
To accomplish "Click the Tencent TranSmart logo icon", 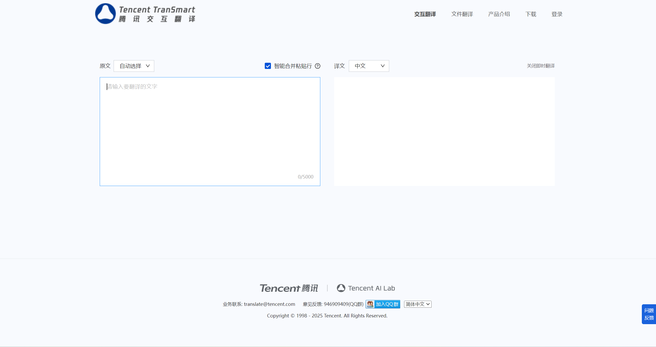I will [105, 14].
